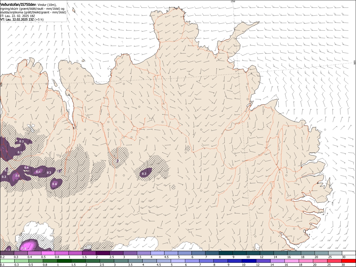
Task: Click the N99 label on right edge
Action: click(x=355, y=63)
